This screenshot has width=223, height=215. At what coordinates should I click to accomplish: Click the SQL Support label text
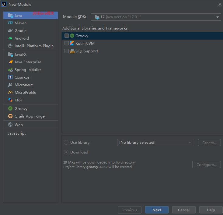(87, 51)
